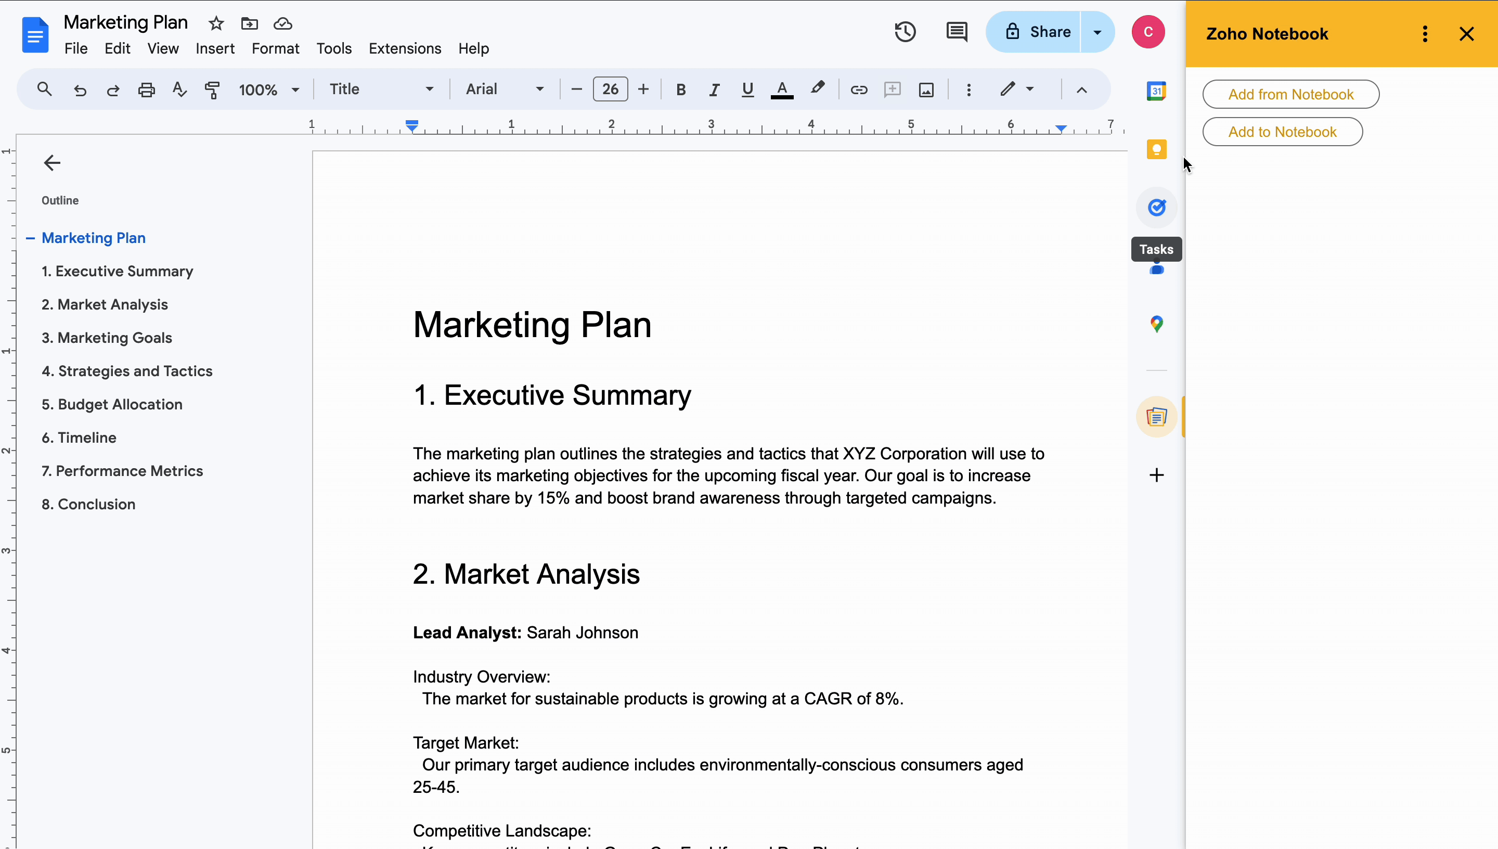The image size is (1498, 849).
Task: Open the Arial font dropdown
Action: 504,89
